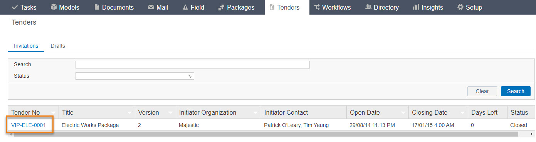Click the Models cube icon
536x142 pixels.
pos(54,7)
